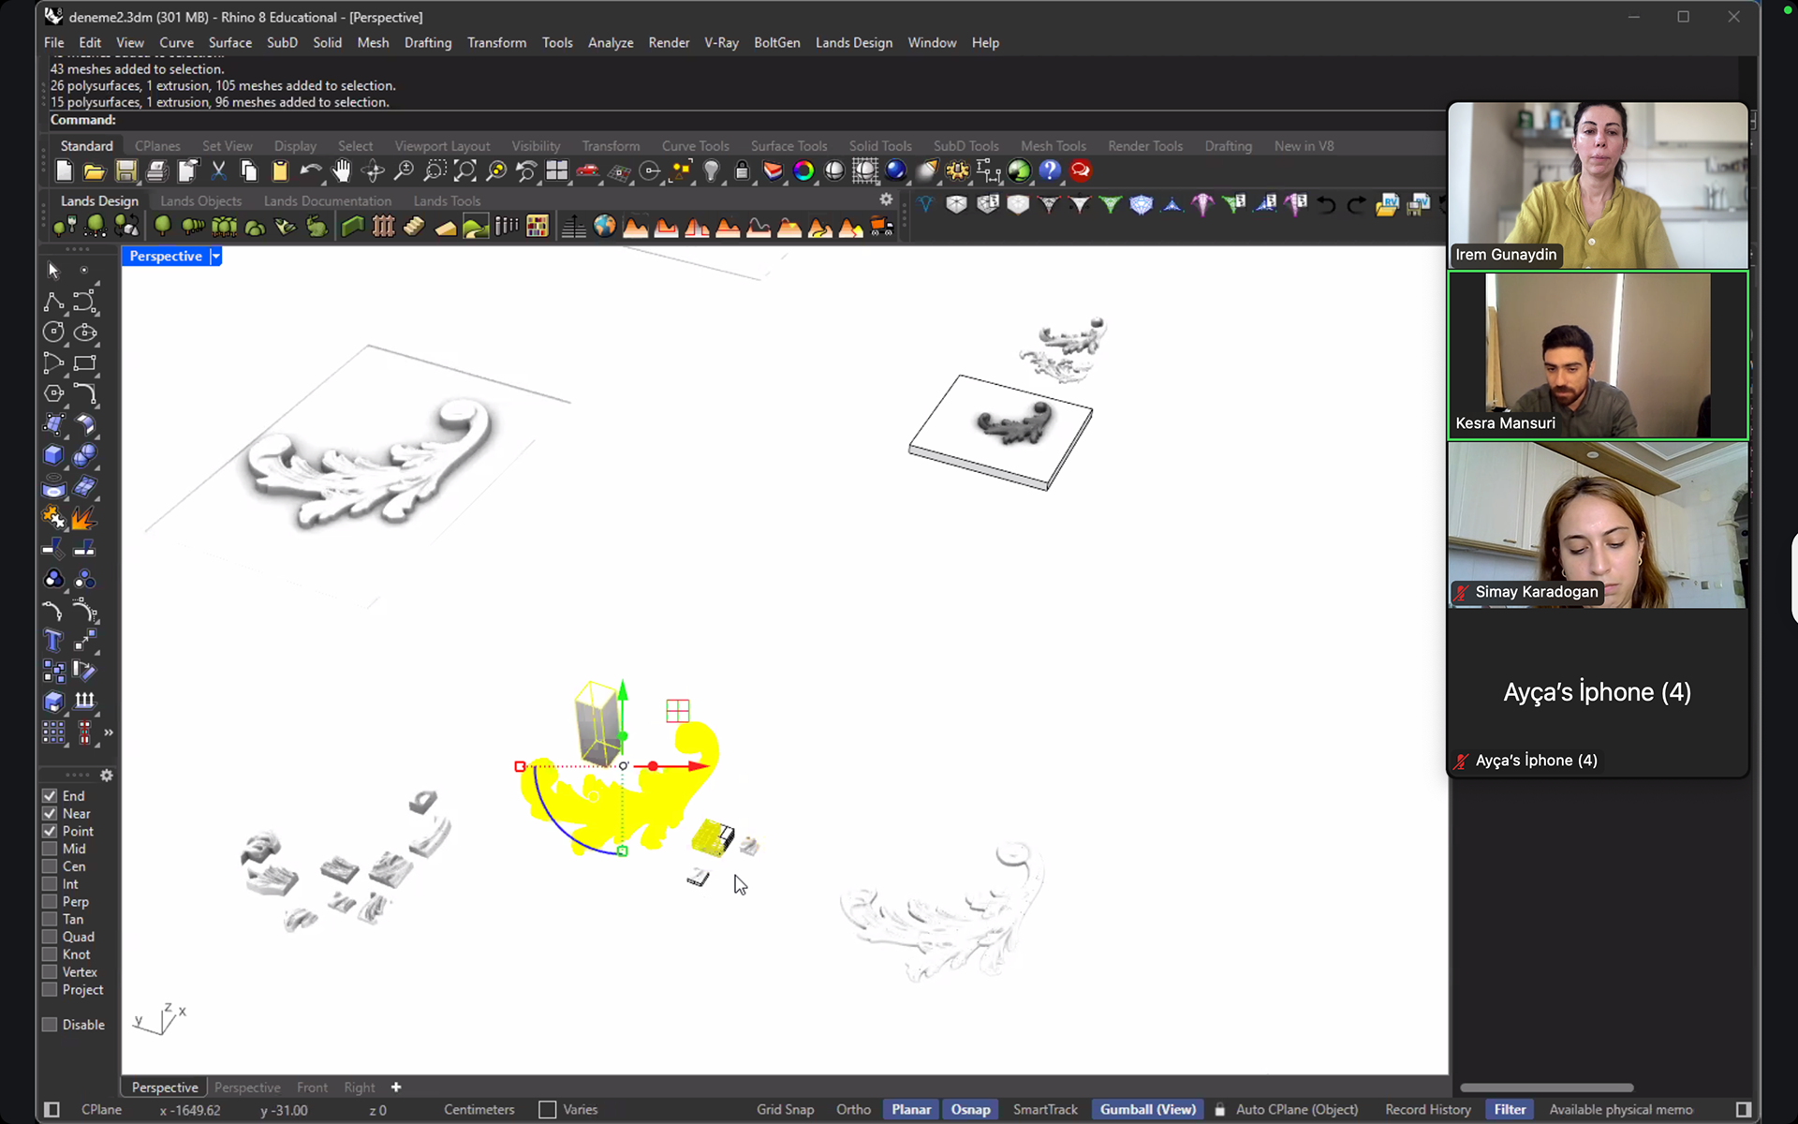
Task: Select the Rectangle tool
Action: click(x=85, y=362)
